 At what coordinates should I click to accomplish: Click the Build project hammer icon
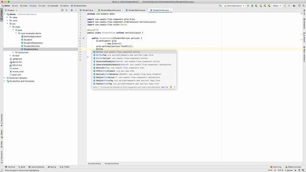(220, 6)
